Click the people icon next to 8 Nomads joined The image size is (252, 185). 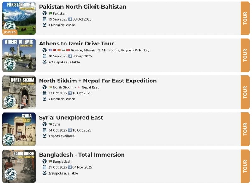click(44, 25)
